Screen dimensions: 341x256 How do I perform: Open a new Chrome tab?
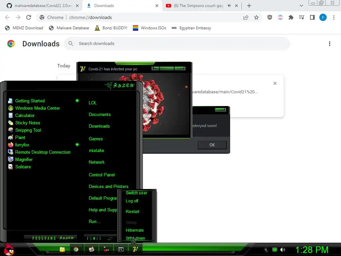tap(249, 6)
